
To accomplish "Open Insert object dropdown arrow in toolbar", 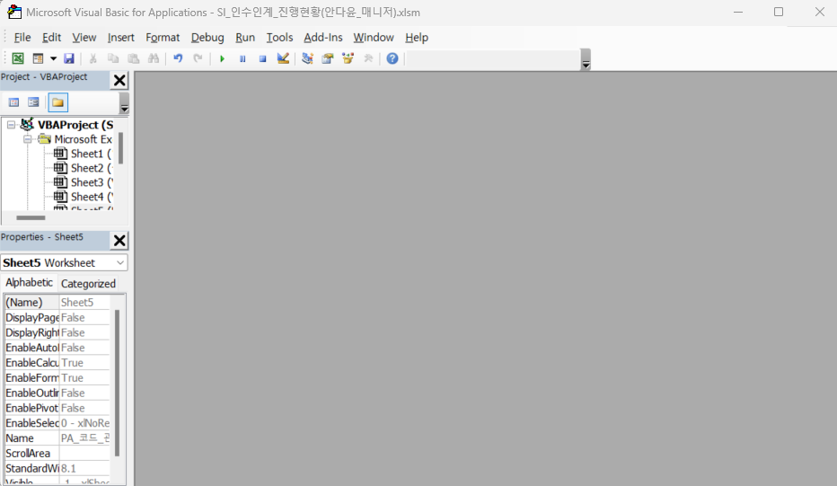I will [x=53, y=58].
